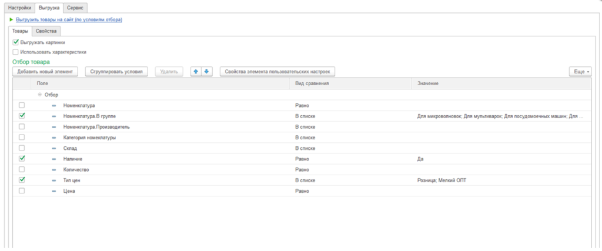The image size is (602, 251).
Task: Open the Еще dropdown menu
Action: tap(580, 72)
